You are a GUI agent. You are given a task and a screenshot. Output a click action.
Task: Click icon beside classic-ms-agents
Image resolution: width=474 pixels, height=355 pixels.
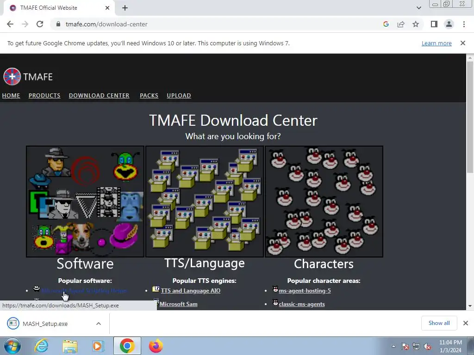pos(275,302)
